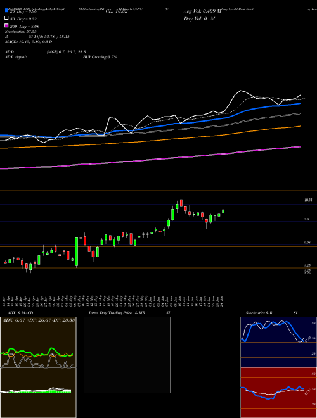Screen dimensions: 317x418
Task: Click the '50 Day = 9.52' label
Action: coord(23,19)
